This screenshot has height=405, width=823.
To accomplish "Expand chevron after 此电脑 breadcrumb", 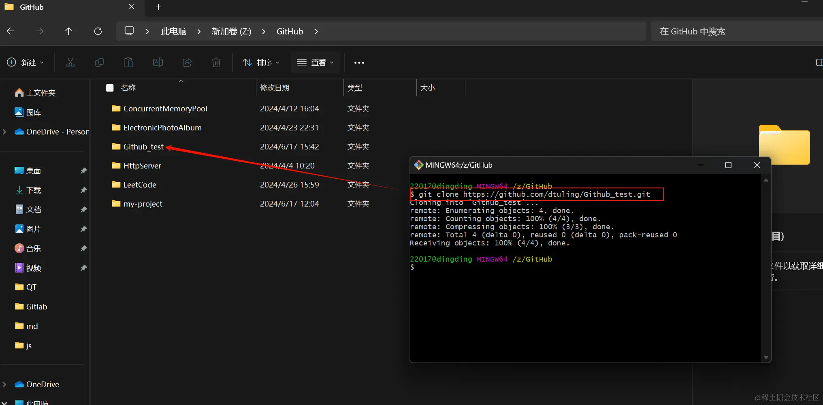I will click(x=199, y=31).
